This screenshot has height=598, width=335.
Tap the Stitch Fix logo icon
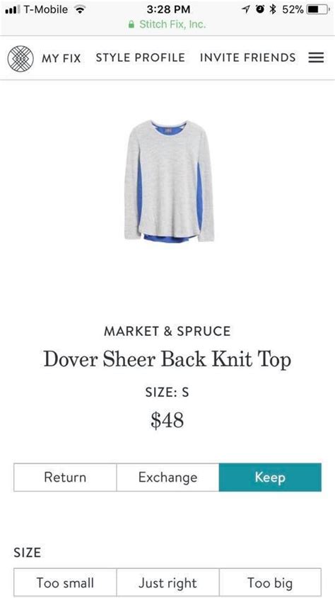coord(20,58)
